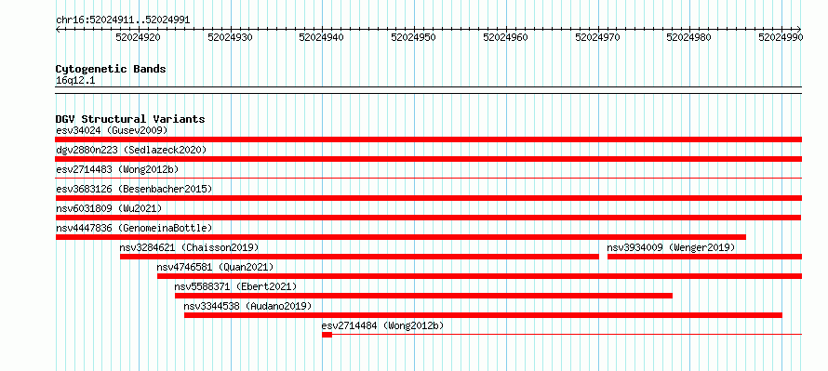Click the nsv3284621 (Chaisson2019) label
Viewport: 828px width, 371px height.
coord(189,247)
